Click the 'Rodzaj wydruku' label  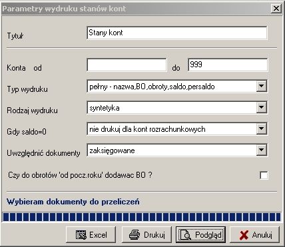tap(32, 111)
